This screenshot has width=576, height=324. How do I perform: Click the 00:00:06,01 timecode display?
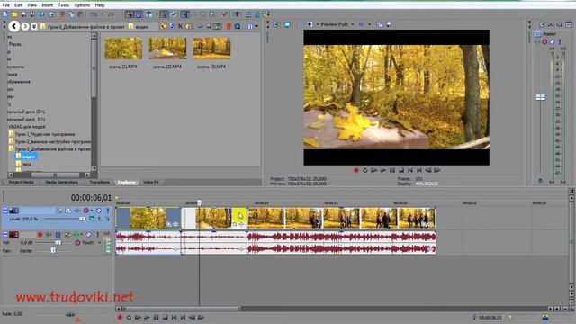click(x=91, y=198)
